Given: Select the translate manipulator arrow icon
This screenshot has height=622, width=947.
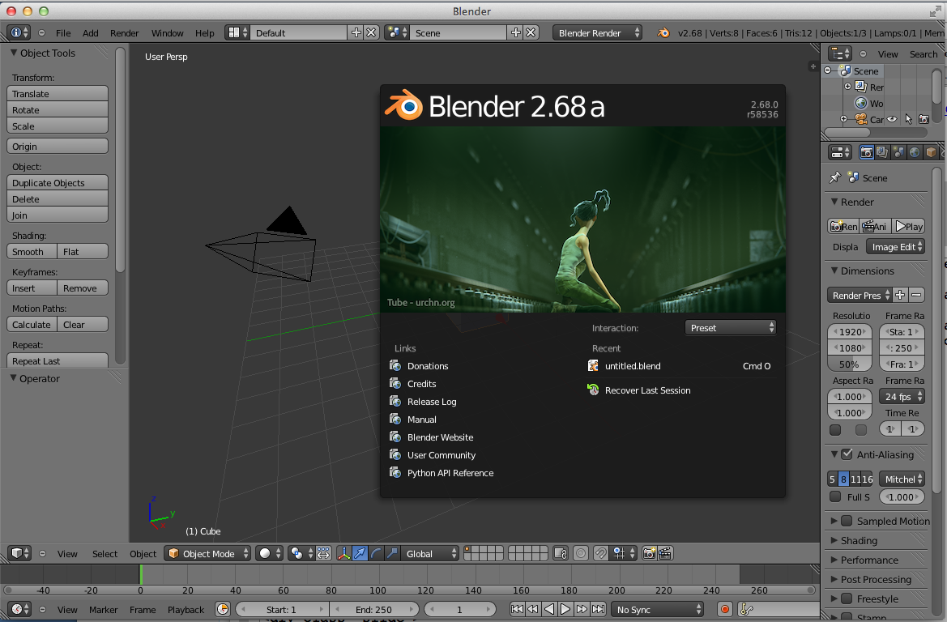Looking at the screenshot, I should pos(360,553).
